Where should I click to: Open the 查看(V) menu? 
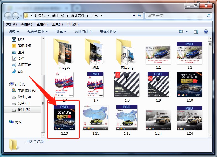(x=42, y=24)
